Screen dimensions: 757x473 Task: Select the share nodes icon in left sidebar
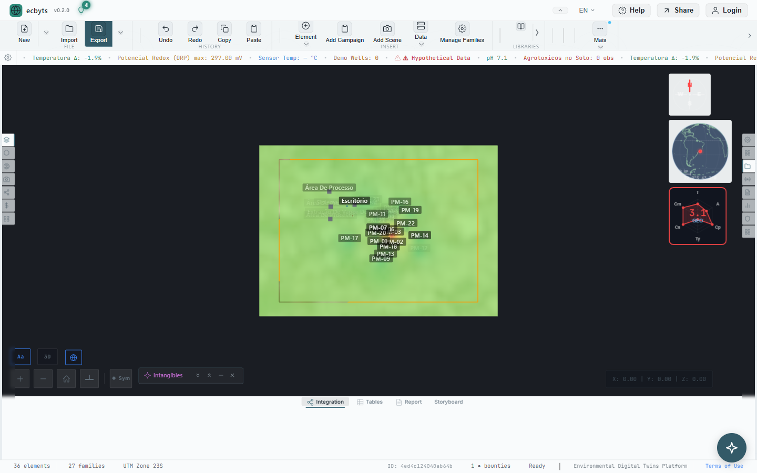click(7, 192)
